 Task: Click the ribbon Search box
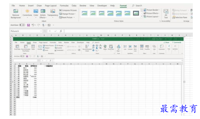137,6
